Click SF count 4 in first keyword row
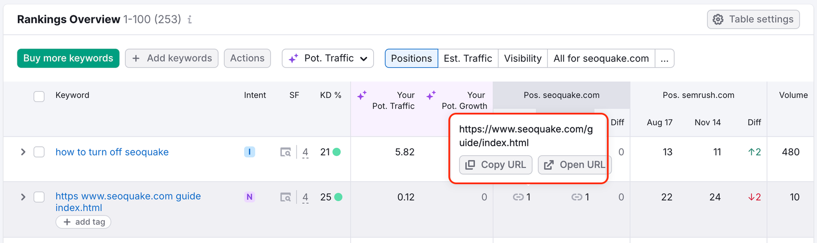The width and height of the screenshot is (817, 243). 305,152
